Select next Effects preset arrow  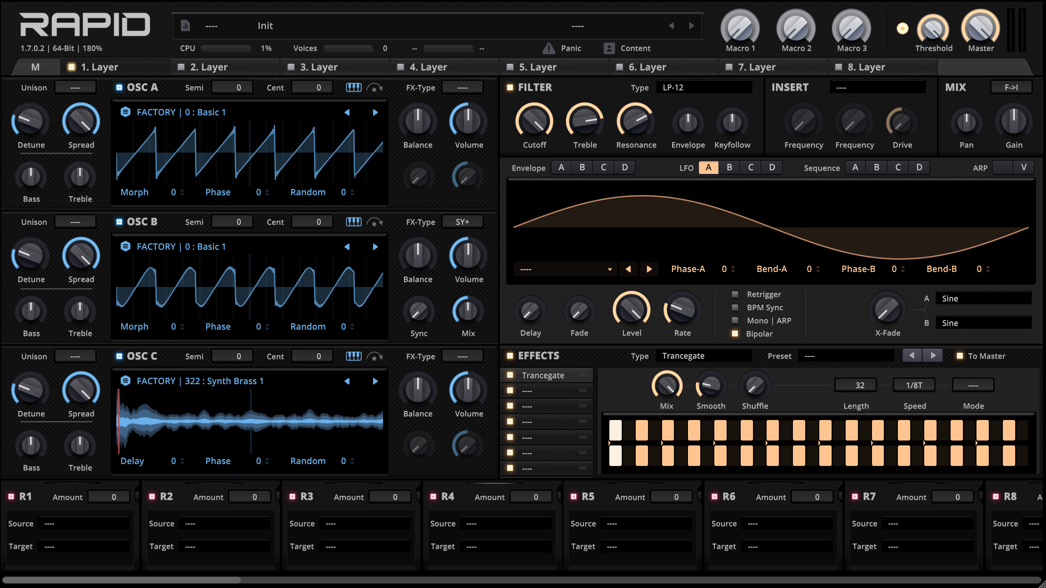pos(933,356)
